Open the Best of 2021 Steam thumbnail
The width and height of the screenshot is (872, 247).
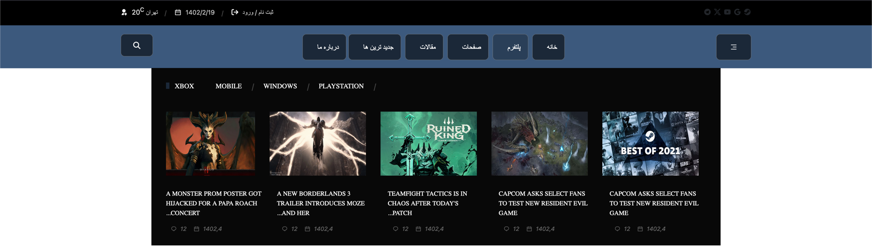[651, 144]
